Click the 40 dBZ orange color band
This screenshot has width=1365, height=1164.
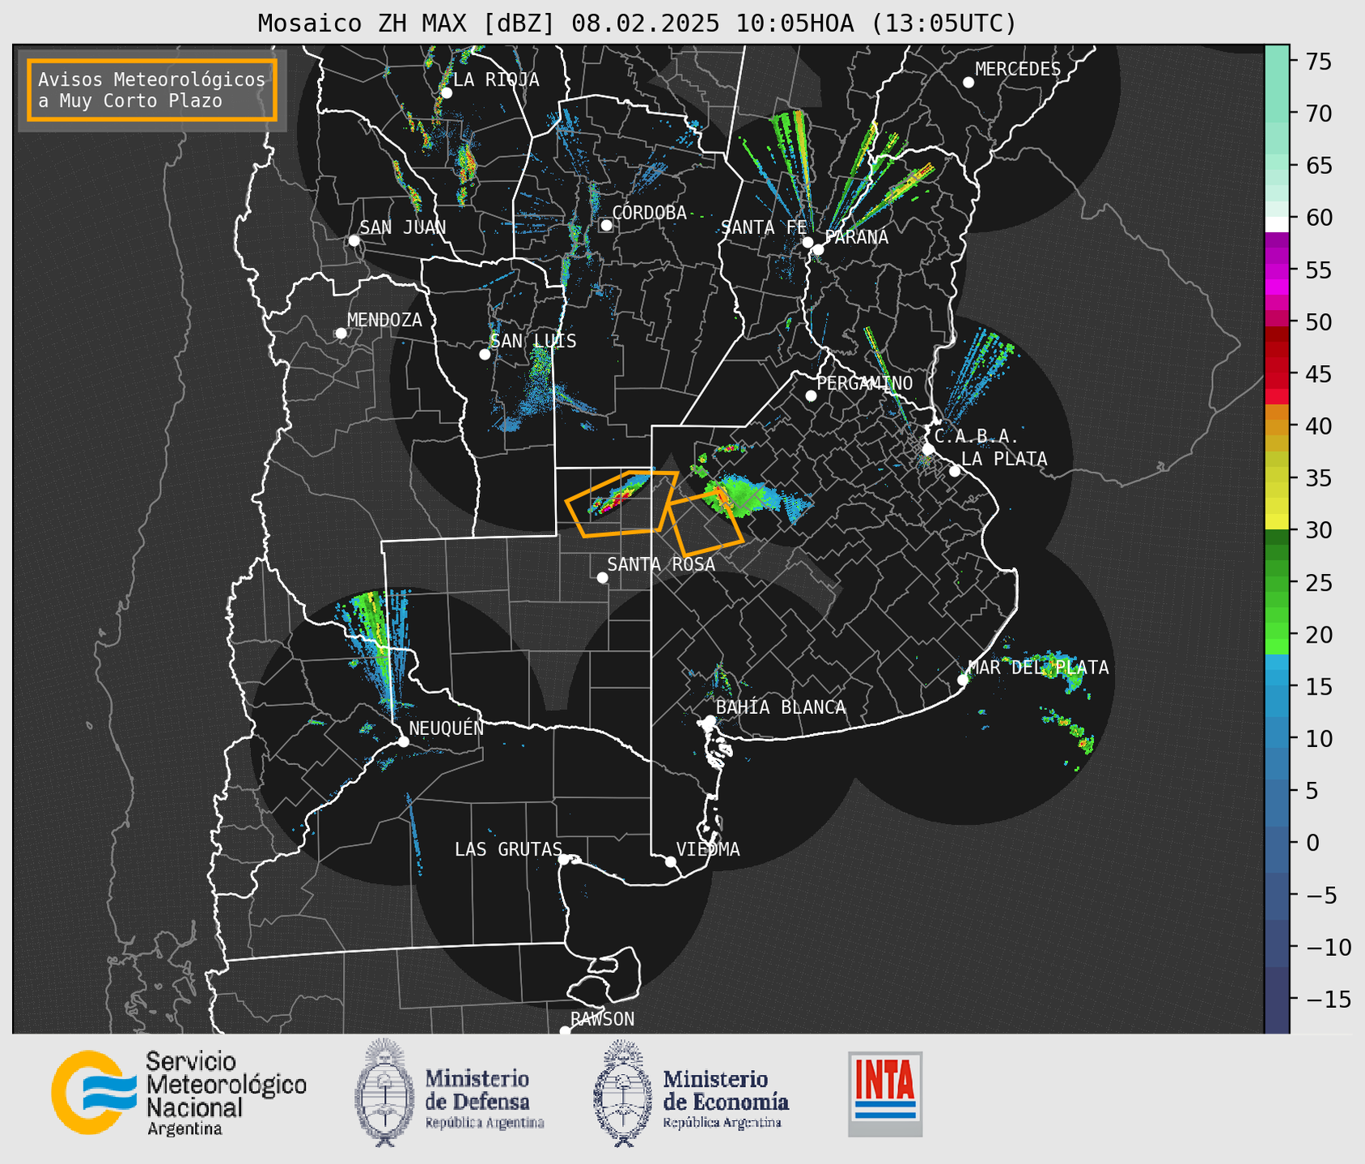(1277, 427)
